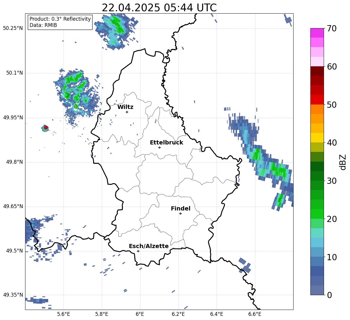Click the cross marker below Esch/Alzette

(x=138, y=251)
